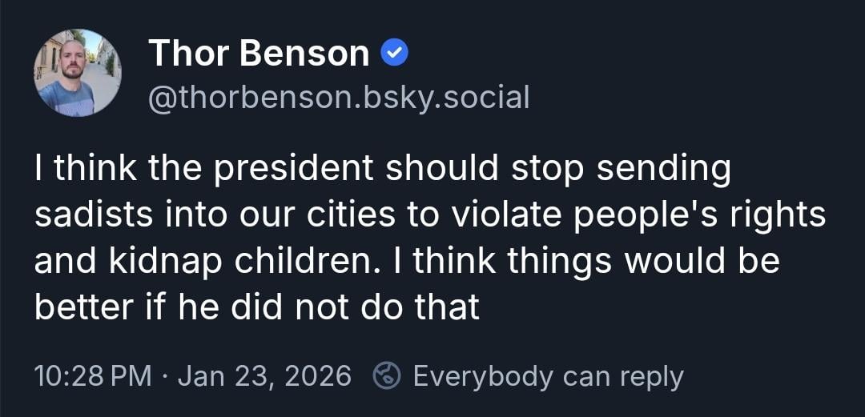Screen dimensions: 865x417
Task: Click the globe reply-settings icon
Action: (x=388, y=375)
